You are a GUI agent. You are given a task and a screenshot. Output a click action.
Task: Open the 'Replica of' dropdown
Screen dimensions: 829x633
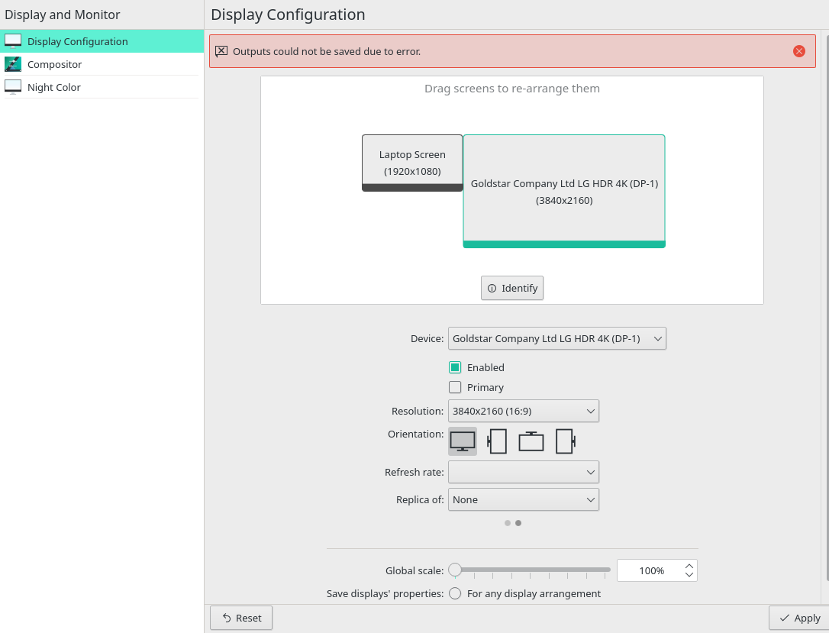coord(523,499)
